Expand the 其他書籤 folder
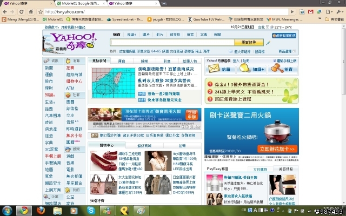Screen dimensions: 346x216 334,19
